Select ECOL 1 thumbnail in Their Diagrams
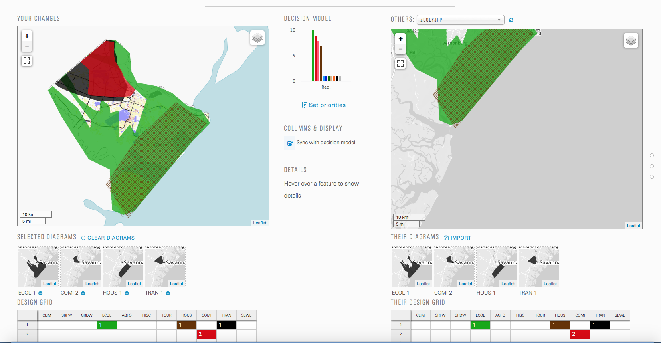The image size is (661, 343). (412, 267)
